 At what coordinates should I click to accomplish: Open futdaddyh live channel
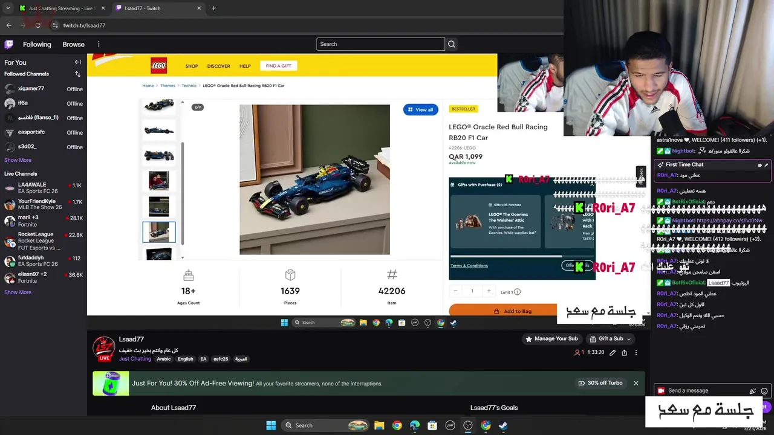tap(43, 260)
